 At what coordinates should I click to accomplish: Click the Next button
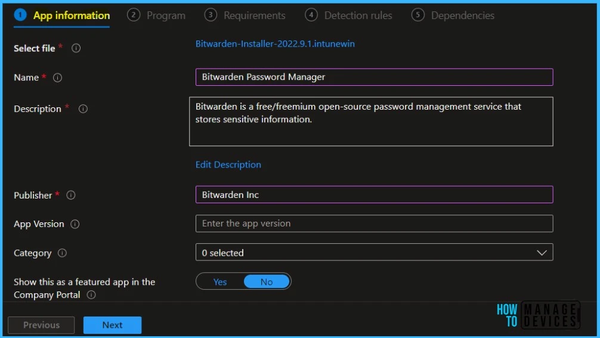pos(113,325)
